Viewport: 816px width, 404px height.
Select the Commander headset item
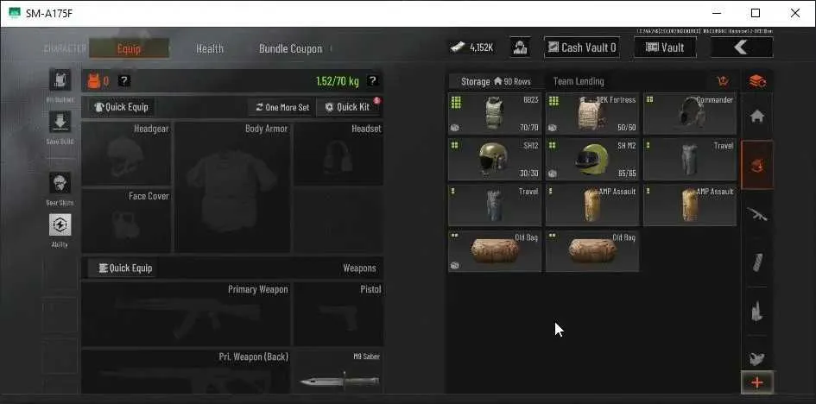(x=690, y=114)
